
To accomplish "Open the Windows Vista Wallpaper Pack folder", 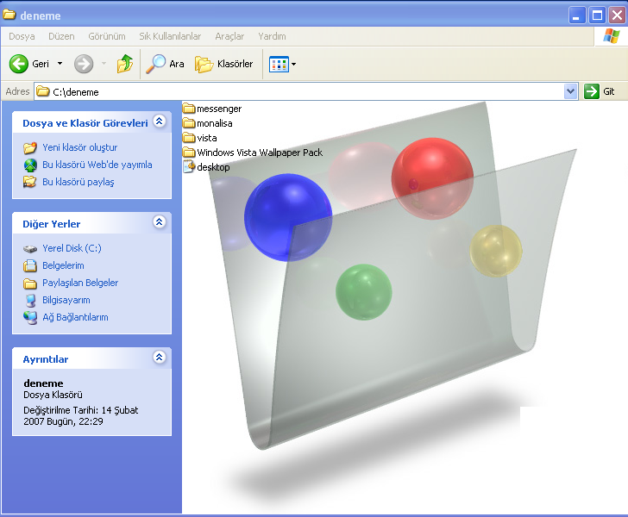I will click(259, 153).
